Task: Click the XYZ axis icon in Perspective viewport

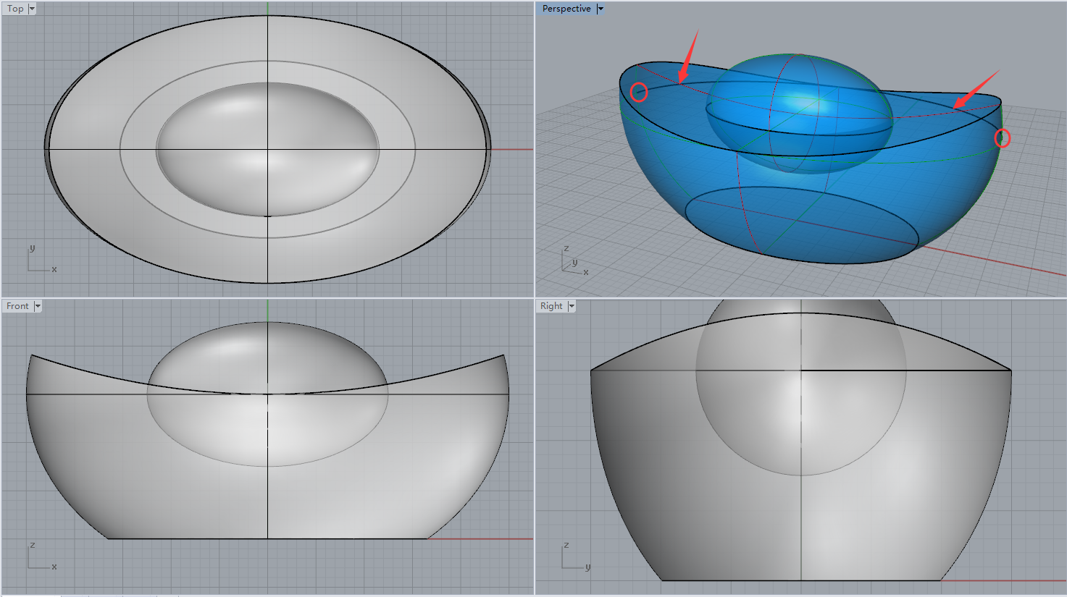Action: tap(574, 262)
